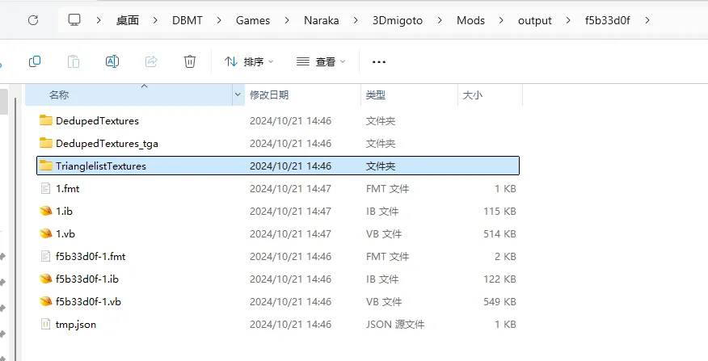Viewport: 708px width, 361px height.
Task: Open the 查看 view dropdown
Action: point(321,61)
